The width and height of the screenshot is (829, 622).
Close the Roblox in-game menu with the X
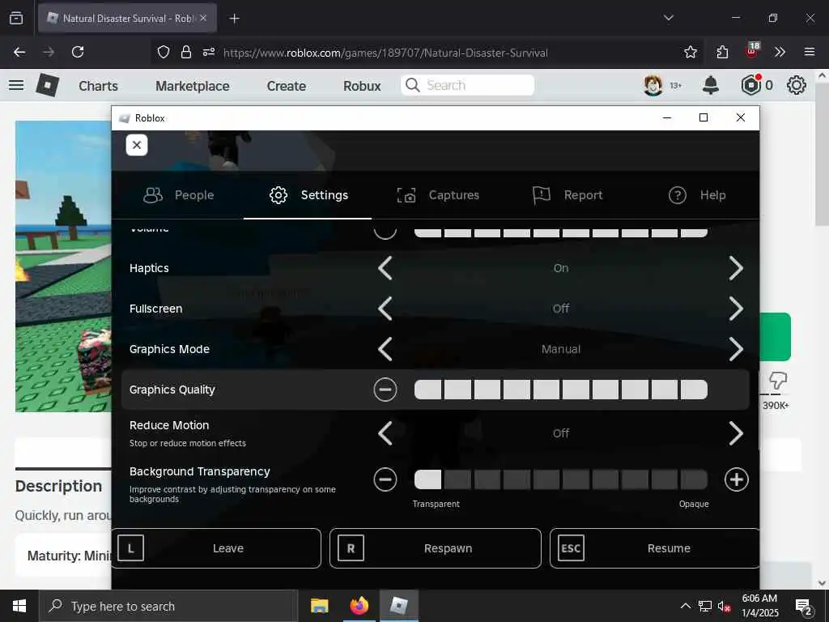click(136, 145)
